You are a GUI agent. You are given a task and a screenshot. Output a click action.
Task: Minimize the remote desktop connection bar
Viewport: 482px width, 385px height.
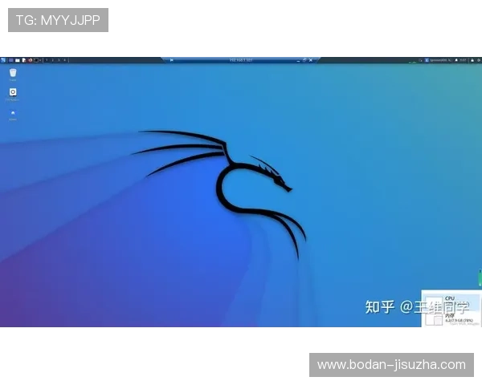[298, 60]
